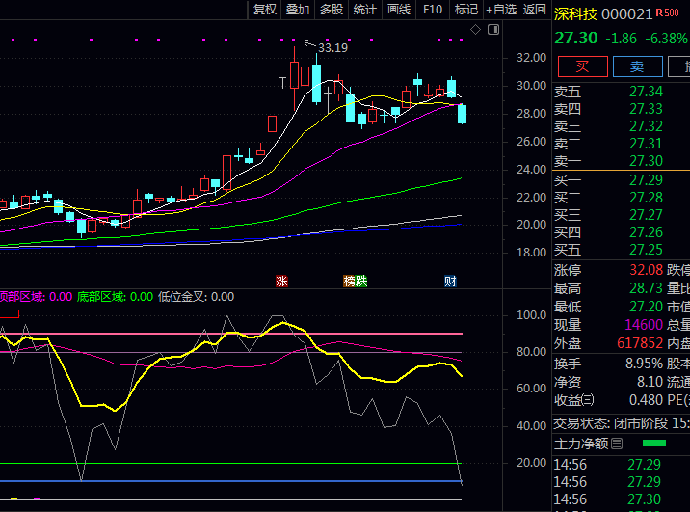Open the 标记 mark dropdown
The height and width of the screenshot is (512, 690).
tap(465, 10)
